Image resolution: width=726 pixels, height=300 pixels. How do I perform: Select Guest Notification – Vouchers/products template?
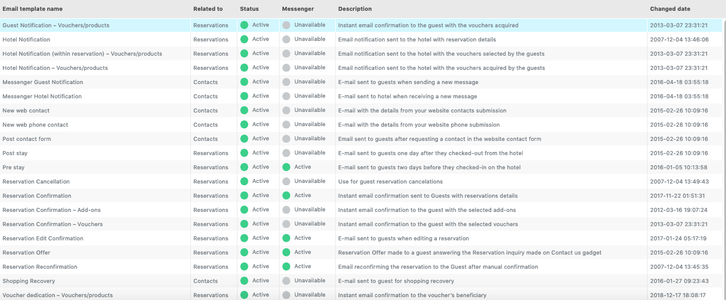(x=56, y=25)
